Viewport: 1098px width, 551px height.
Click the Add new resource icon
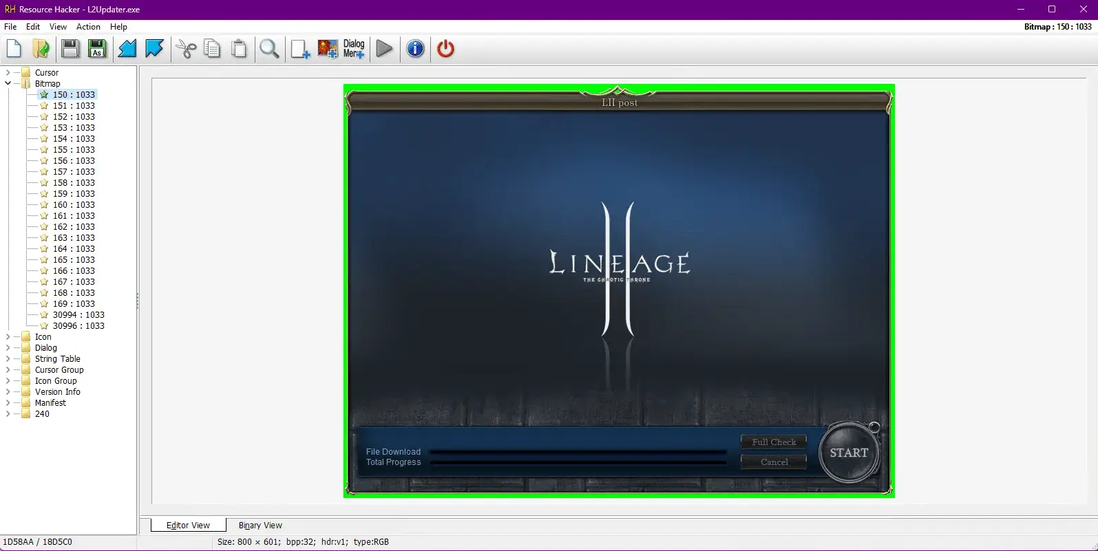tap(300, 49)
